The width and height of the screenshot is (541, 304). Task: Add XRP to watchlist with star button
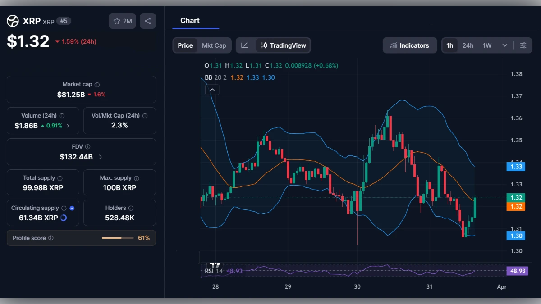coord(116,21)
